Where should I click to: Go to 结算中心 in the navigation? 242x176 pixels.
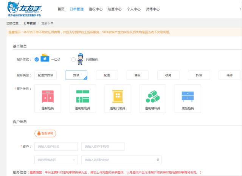pyautogui.click(x=115, y=9)
